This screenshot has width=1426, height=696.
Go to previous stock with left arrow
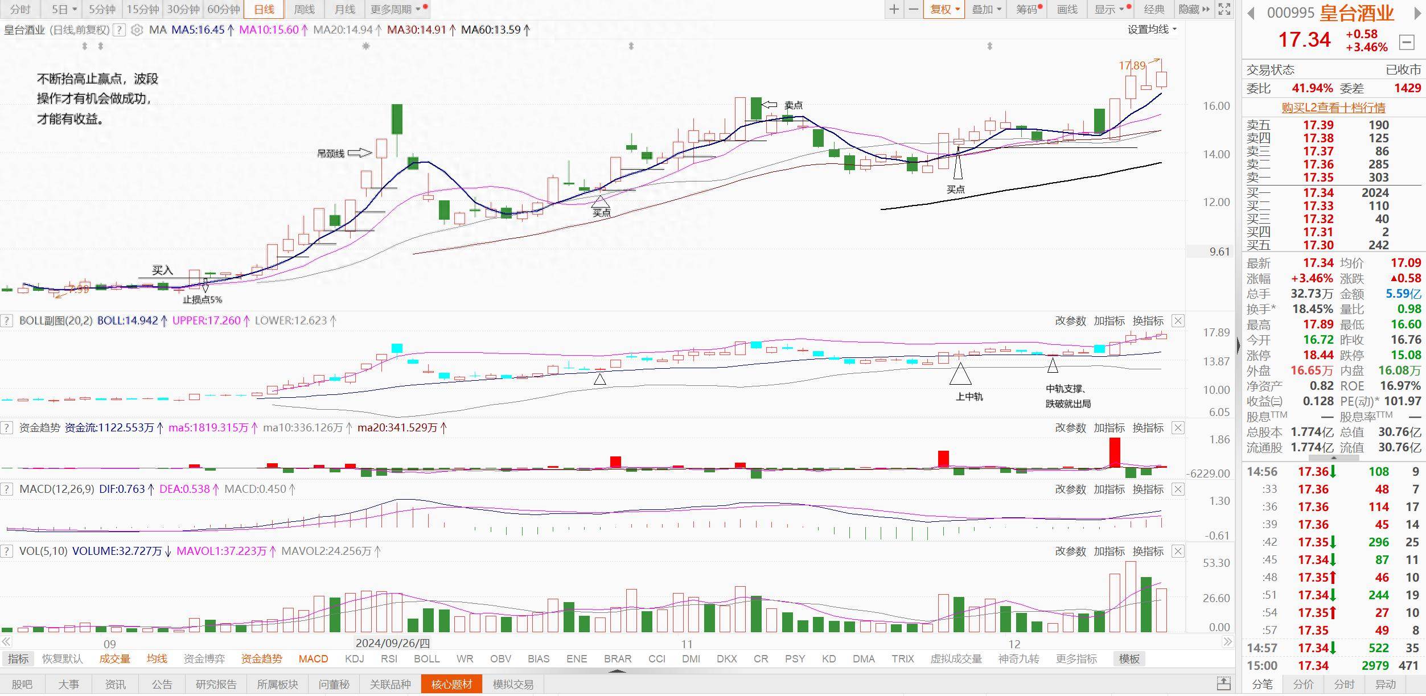pos(1251,13)
